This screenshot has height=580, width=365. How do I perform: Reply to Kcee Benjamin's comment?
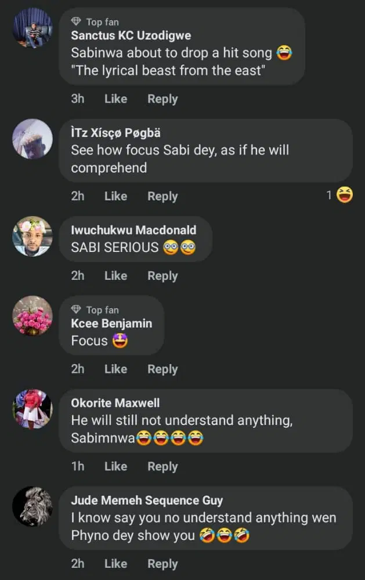click(x=162, y=369)
